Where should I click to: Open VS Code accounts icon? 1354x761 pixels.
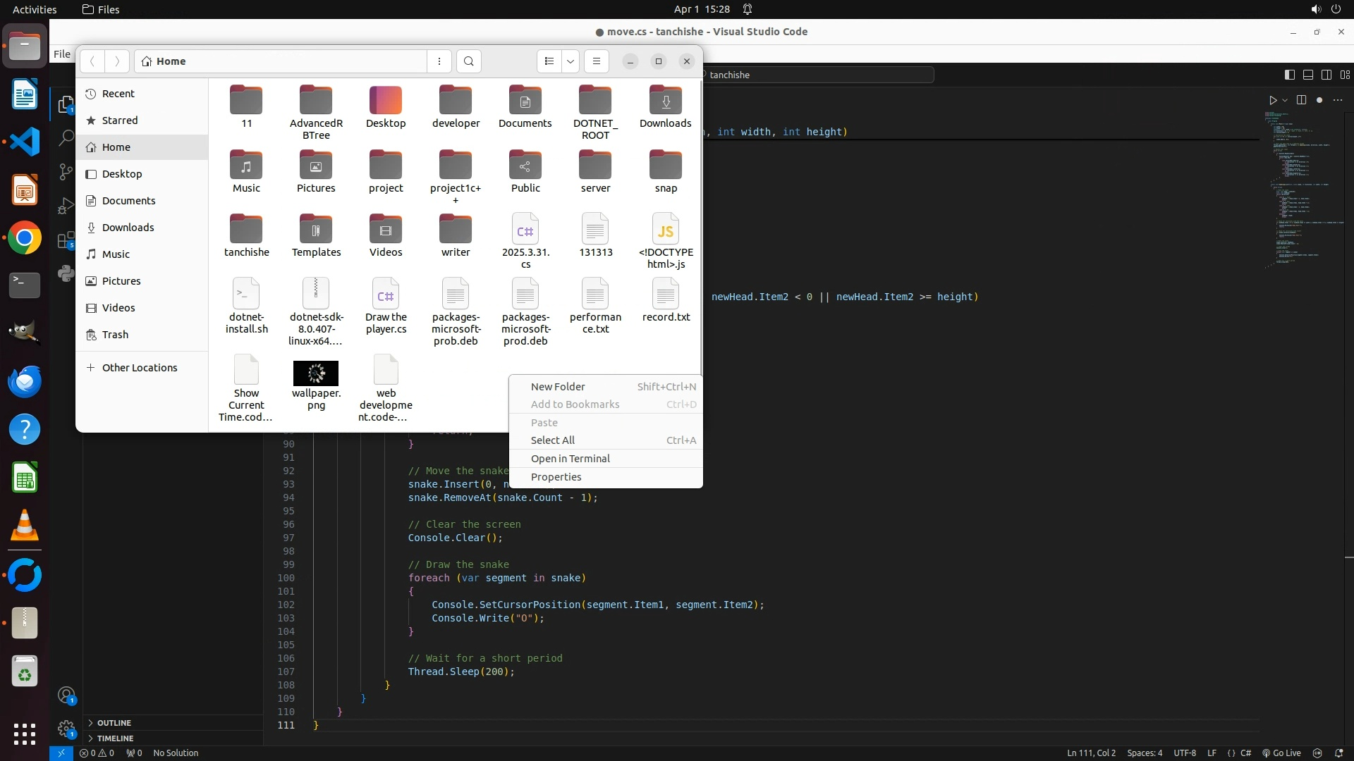coord(66,696)
